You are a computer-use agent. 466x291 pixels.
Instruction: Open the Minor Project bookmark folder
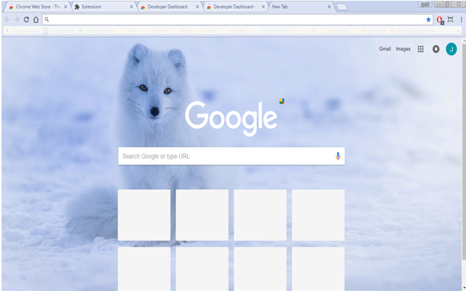pyautogui.click(x=371, y=31)
